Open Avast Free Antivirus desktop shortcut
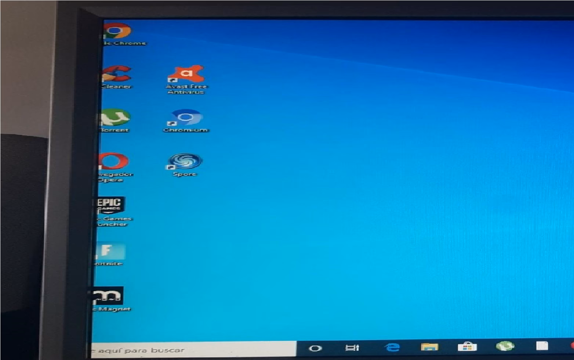574x360 pixels. pos(186,79)
